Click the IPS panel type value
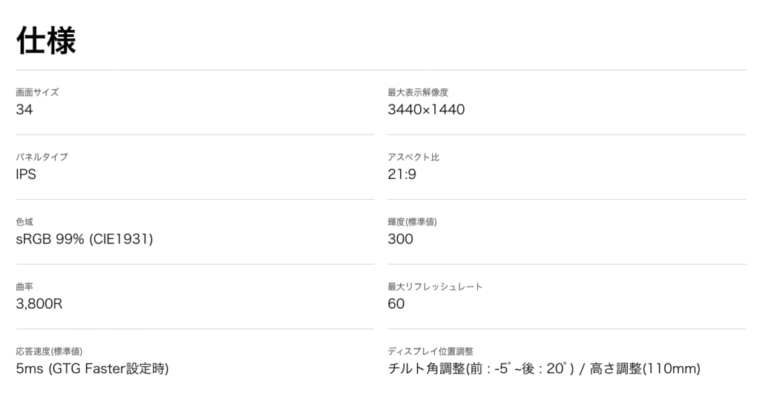The height and width of the screenshot is (413, 760). (26, 175)
